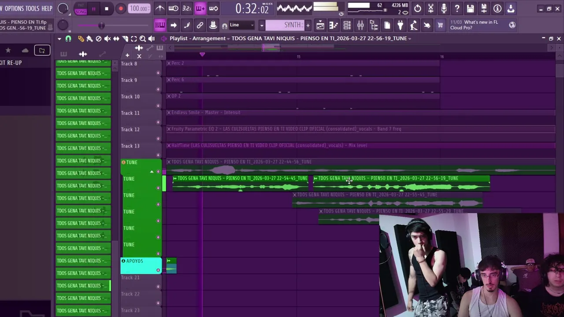Open the playlist options menu arrow
This screenshot has height=317, width=564.
click(x=59, y=39)
